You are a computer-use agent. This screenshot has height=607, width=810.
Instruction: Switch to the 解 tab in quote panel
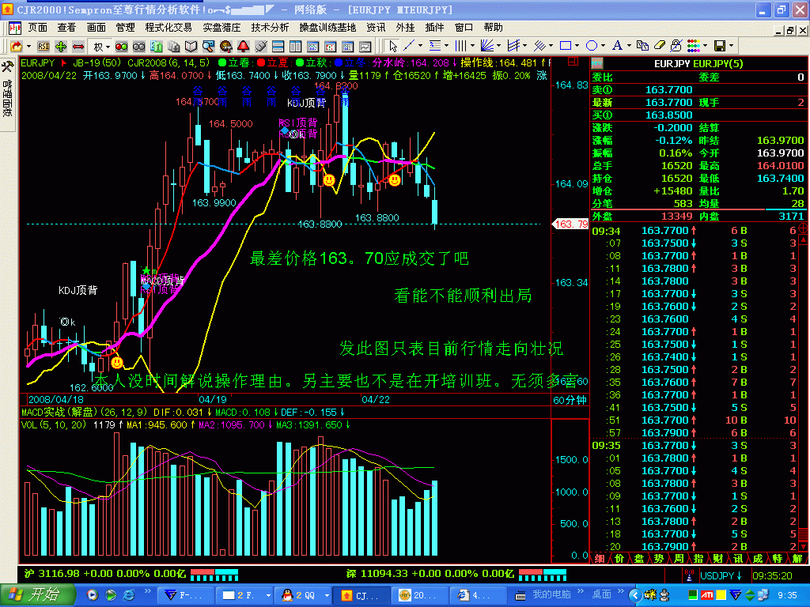(x=797, y=559)
